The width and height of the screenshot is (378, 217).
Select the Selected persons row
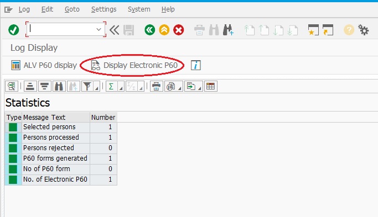click(61, 127)
